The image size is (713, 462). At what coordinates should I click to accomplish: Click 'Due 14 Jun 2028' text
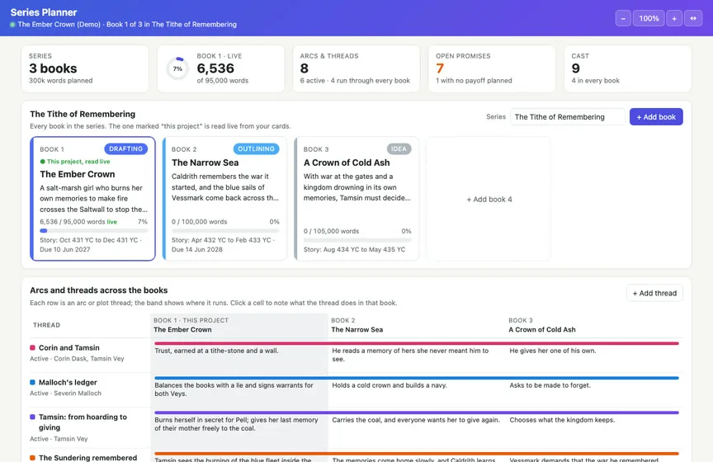coord(197,249)
